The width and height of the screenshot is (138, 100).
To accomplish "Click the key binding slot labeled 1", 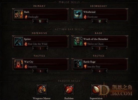I will 40,48.
